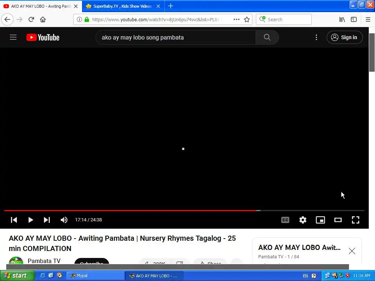Show site information icon in address bar

coord(79,19)
